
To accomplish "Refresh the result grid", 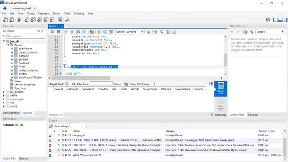I will click(x=73, y=84).
